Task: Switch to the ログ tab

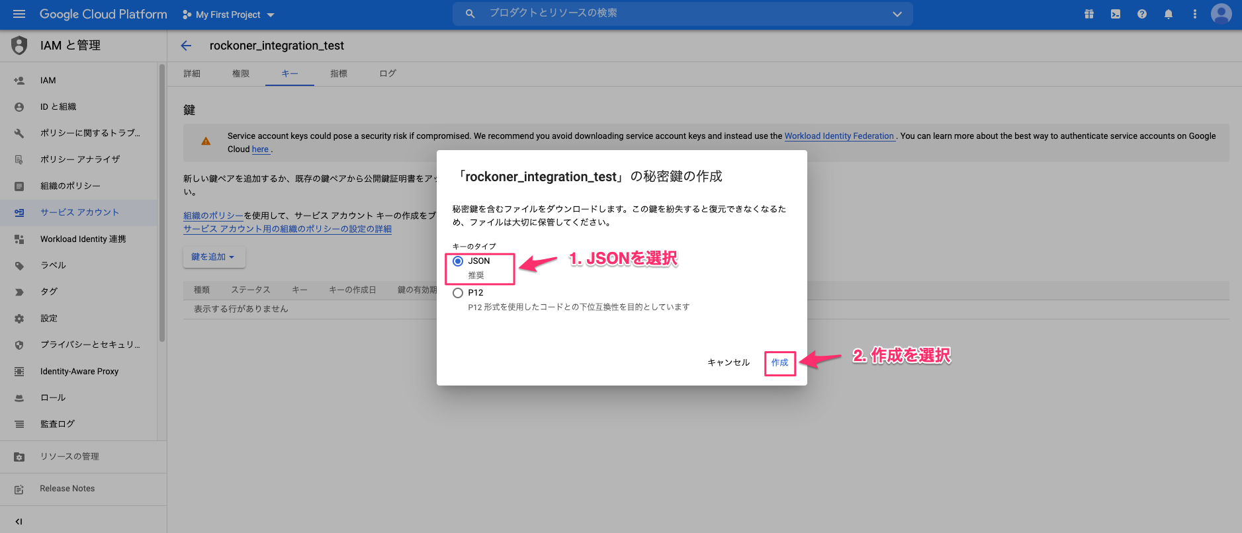Action: (x=388, y=73)
